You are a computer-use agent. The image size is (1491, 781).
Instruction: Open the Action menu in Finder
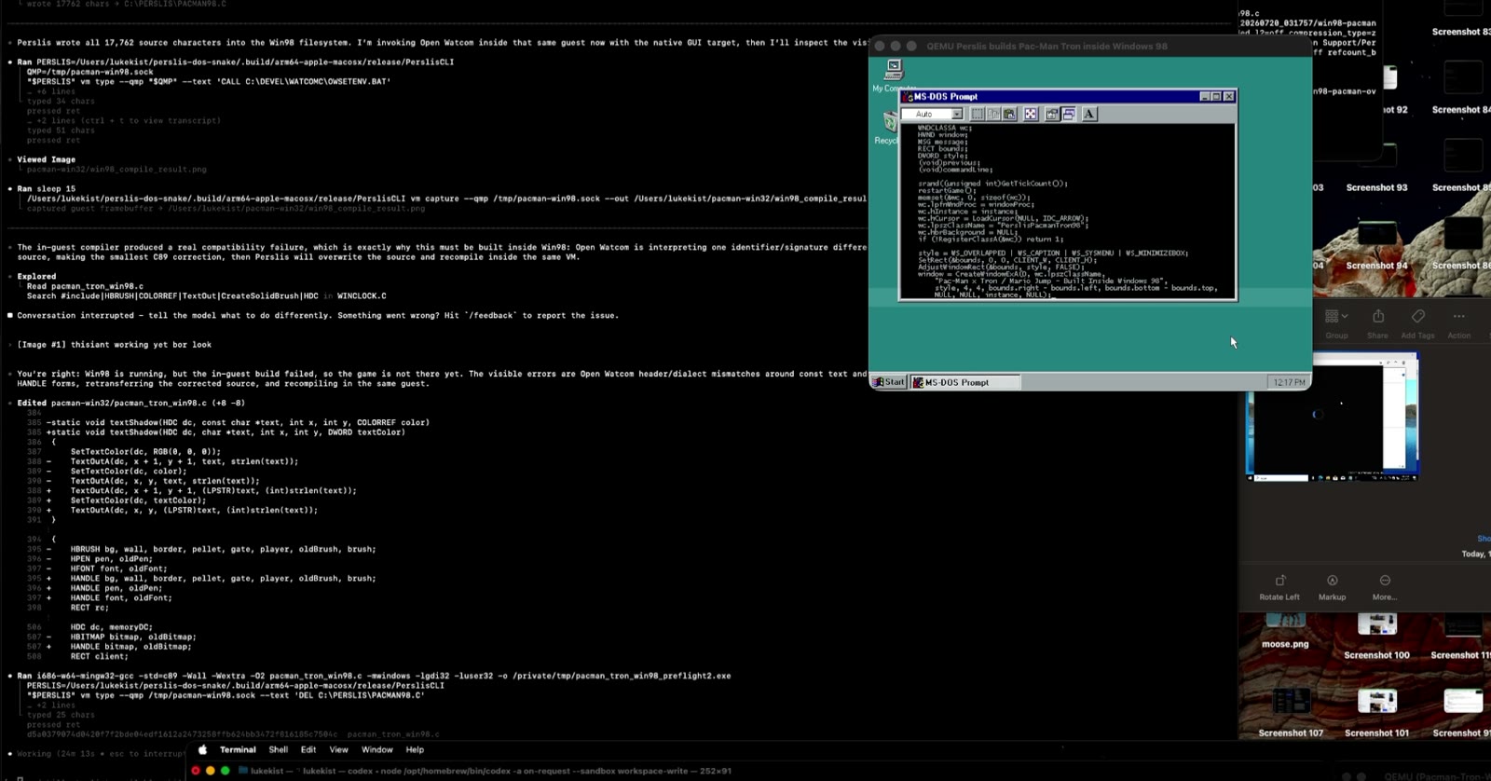pyautogui.click(x=1459, y=322)
